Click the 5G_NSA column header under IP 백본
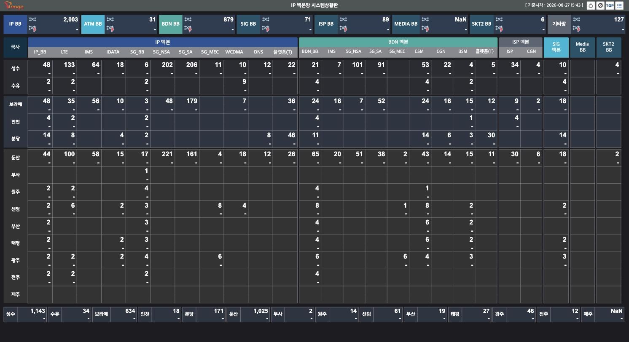 click(x=161, y=52)
